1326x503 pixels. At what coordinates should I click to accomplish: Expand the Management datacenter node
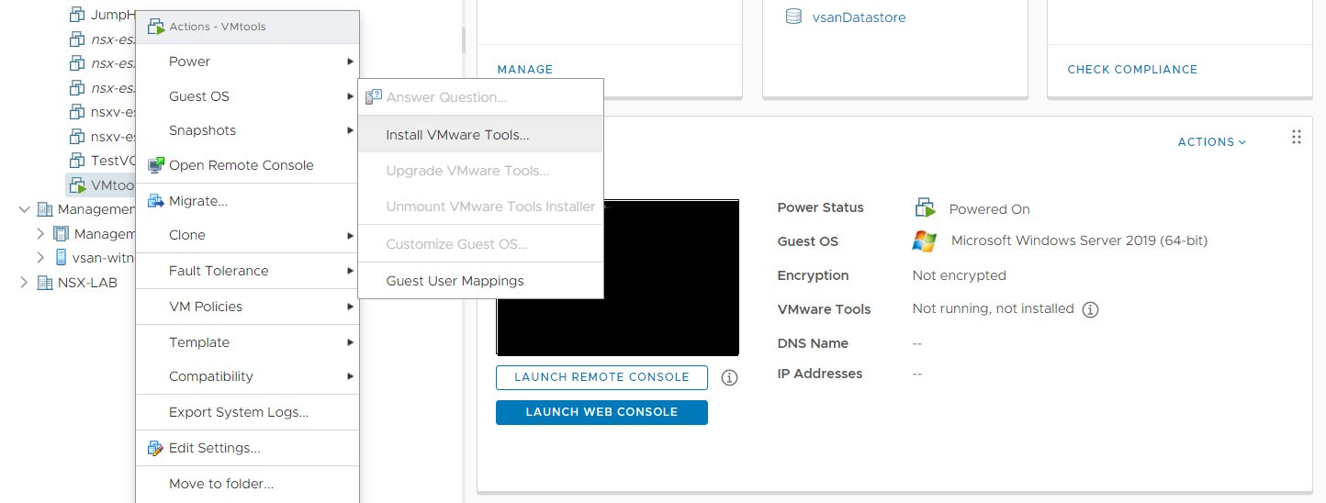[24, 209]
